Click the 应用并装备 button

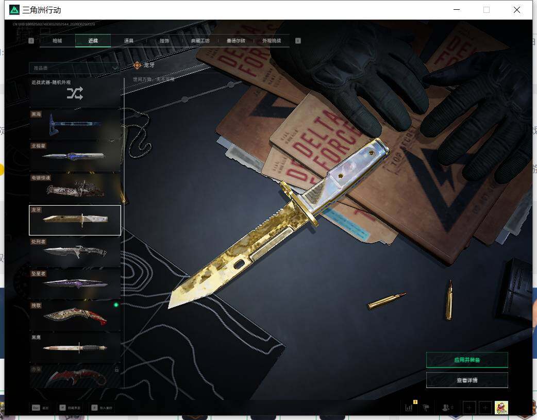(x=467, y=360)
